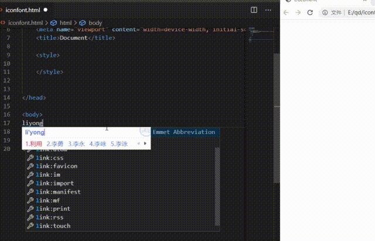This screenshot has width=375, height=241.
Task: Click the html breadcrumb item
Action: pyautogui.click(x=66, y=23)
